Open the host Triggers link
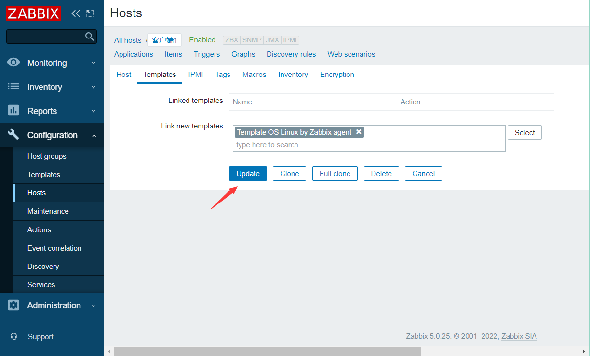The image size is (590, 356). [207, 54]
